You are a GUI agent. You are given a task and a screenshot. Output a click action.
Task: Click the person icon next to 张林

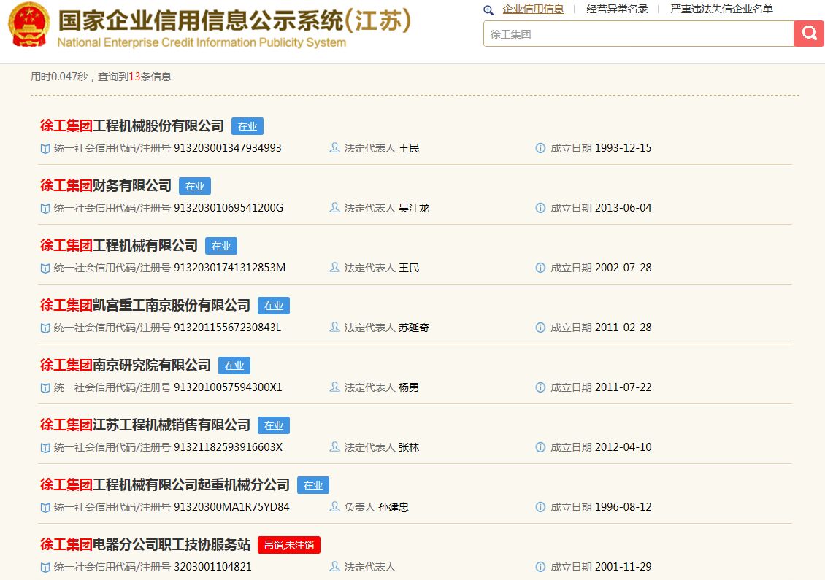click(334, 447)
